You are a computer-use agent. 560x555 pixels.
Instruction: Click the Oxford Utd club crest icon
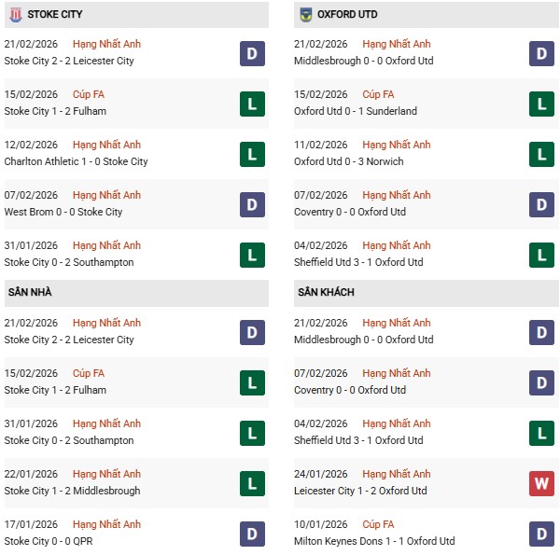(x=306, y=15)
